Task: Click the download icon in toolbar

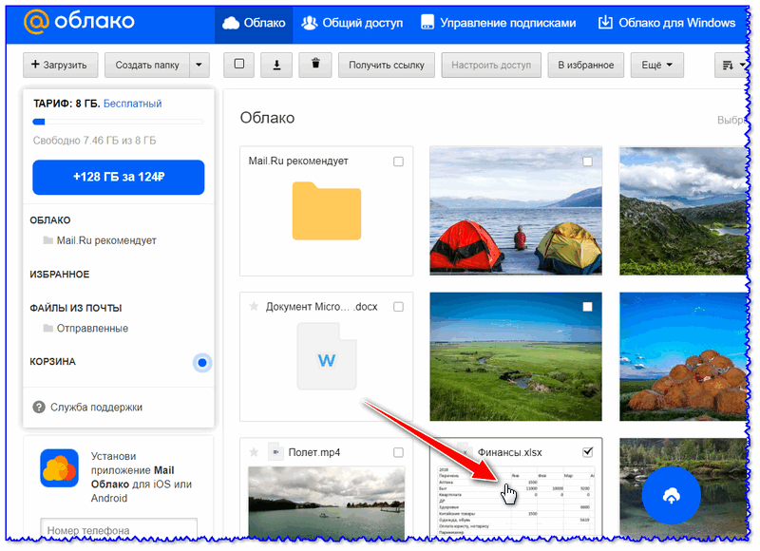Action: 276,65
